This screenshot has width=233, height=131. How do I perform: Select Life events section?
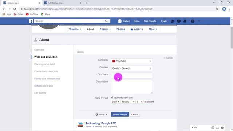[40, 93]
